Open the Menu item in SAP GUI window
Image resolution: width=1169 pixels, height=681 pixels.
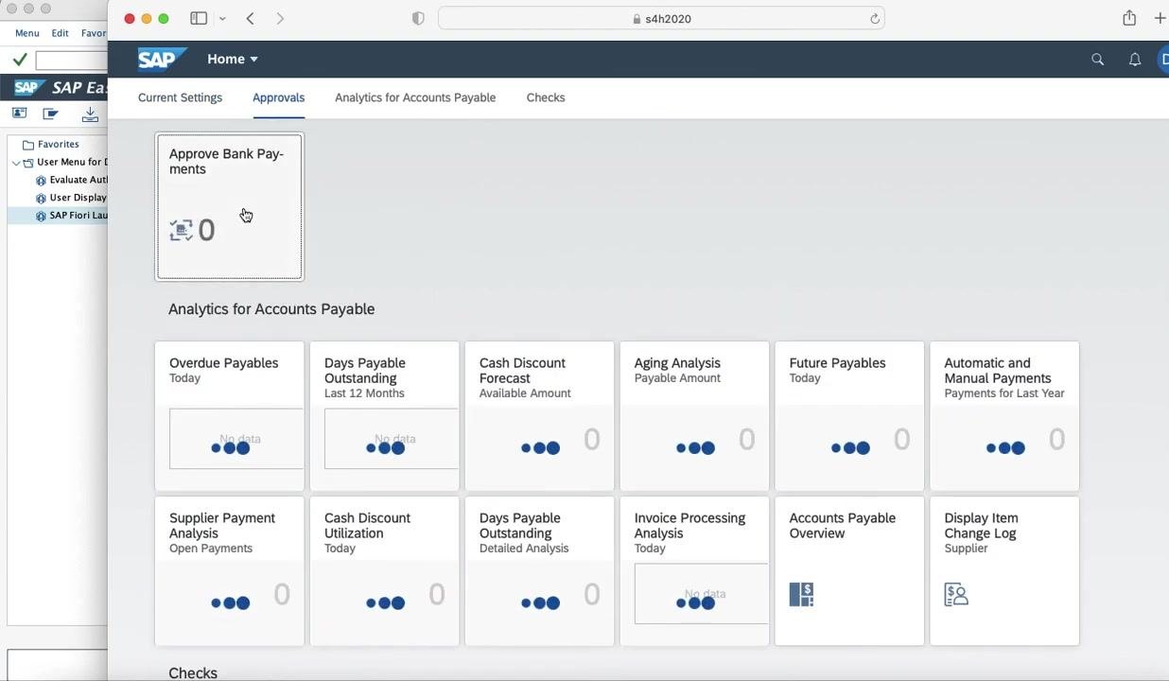[27, 33]
